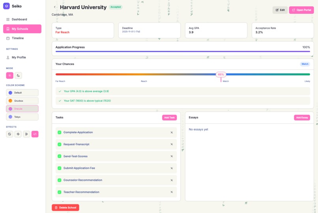Select the code rain effect icon
Viewport: 318px width, 213px height.
click(35, 134)
